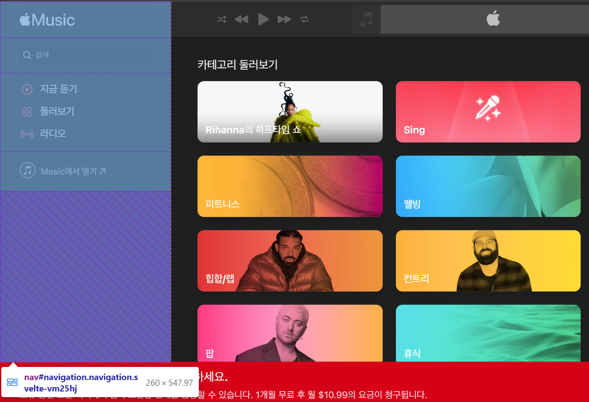Screen dimensions: 589x402
Task: Click the search magnifier icon
Action: [x=27, y=55]
